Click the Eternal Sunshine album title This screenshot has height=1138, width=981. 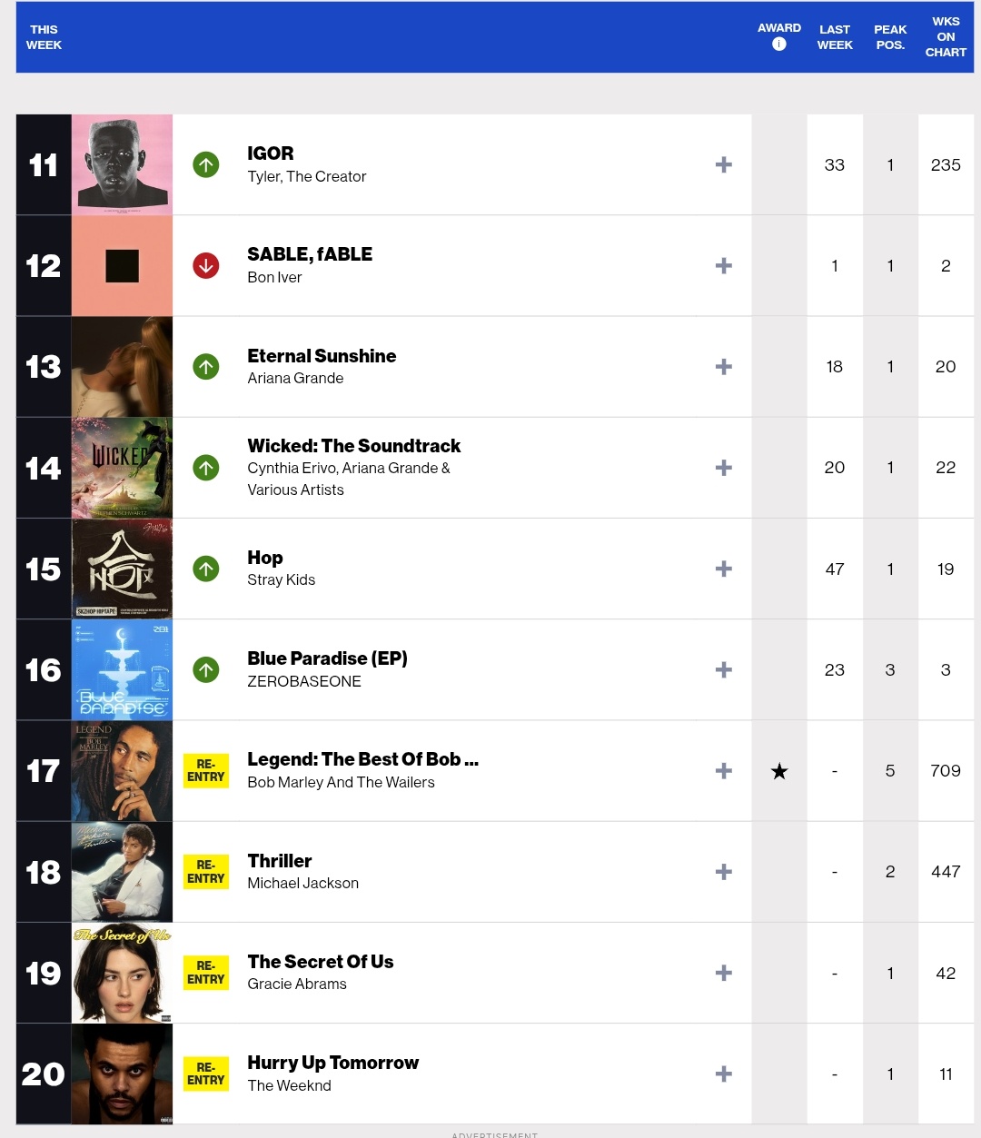(x=322, y=356)
